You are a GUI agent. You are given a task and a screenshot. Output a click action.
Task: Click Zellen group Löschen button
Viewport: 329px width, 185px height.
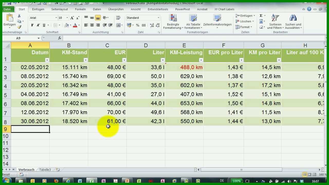245,21
